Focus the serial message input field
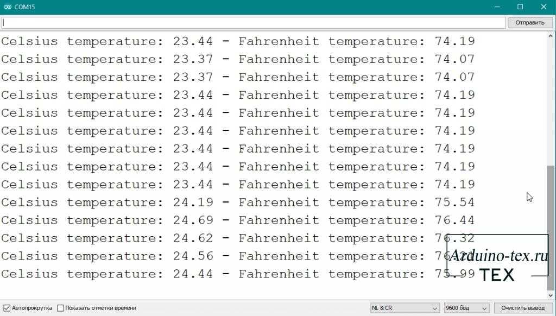Screen dimensions: 556x316 point(254,22)
